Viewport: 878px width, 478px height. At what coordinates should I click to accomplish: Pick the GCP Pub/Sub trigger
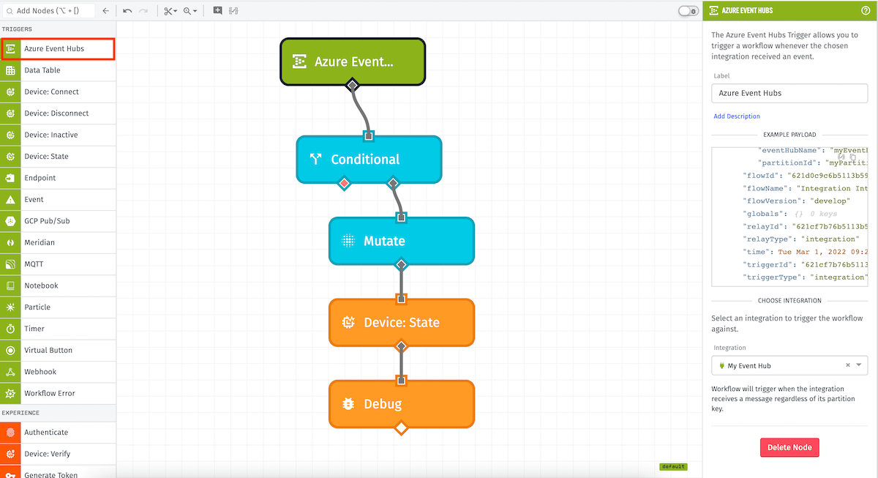tap(58, 221)
